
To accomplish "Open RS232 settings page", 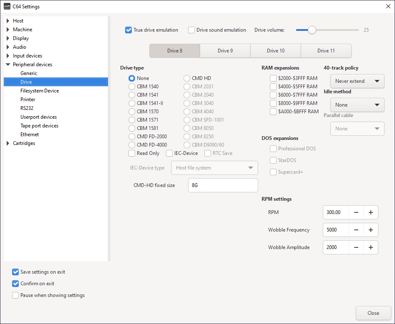I will click(27, 108).
